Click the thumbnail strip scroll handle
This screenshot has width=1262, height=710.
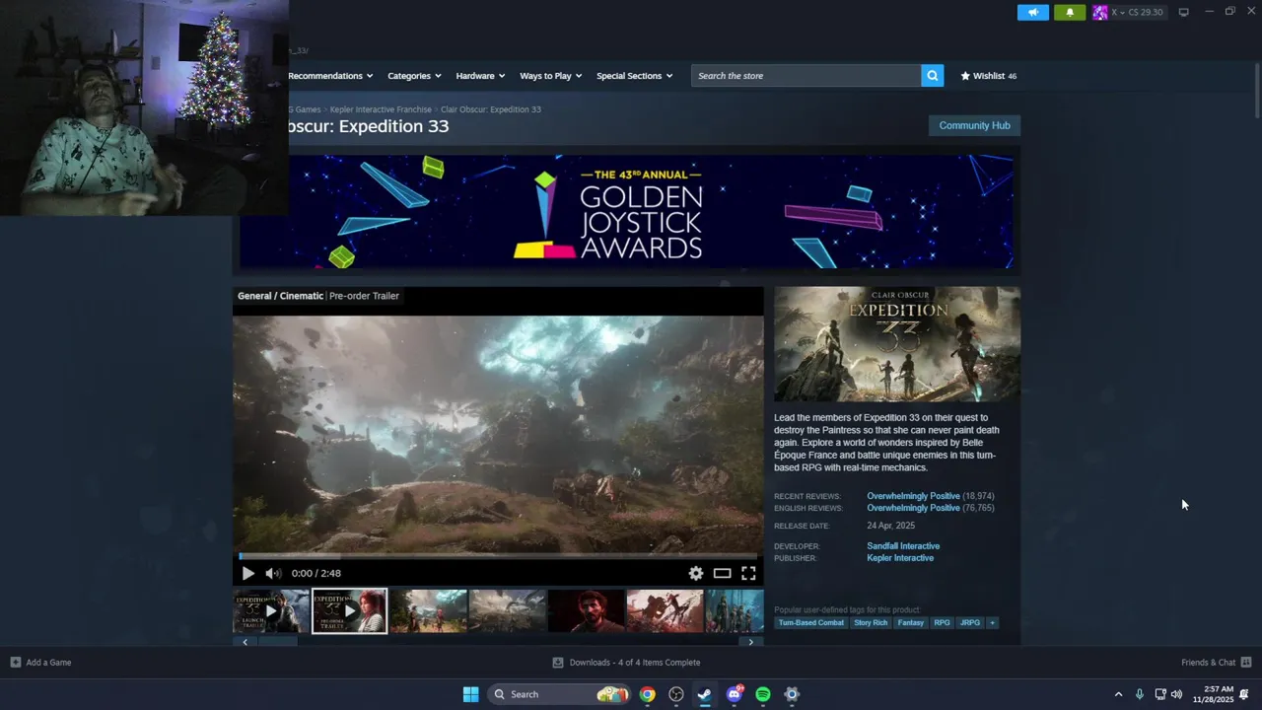click(276, 642)
